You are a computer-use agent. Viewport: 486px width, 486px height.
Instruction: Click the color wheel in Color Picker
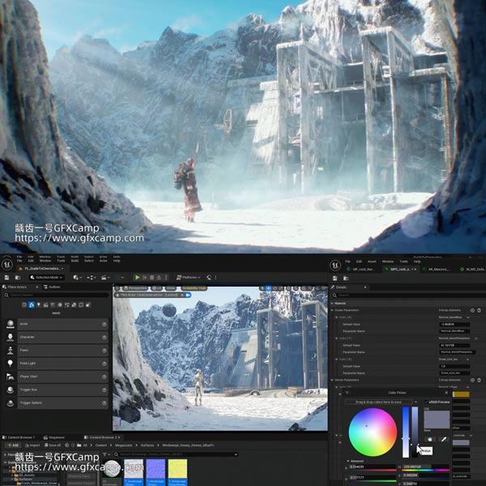pos(373,432)
